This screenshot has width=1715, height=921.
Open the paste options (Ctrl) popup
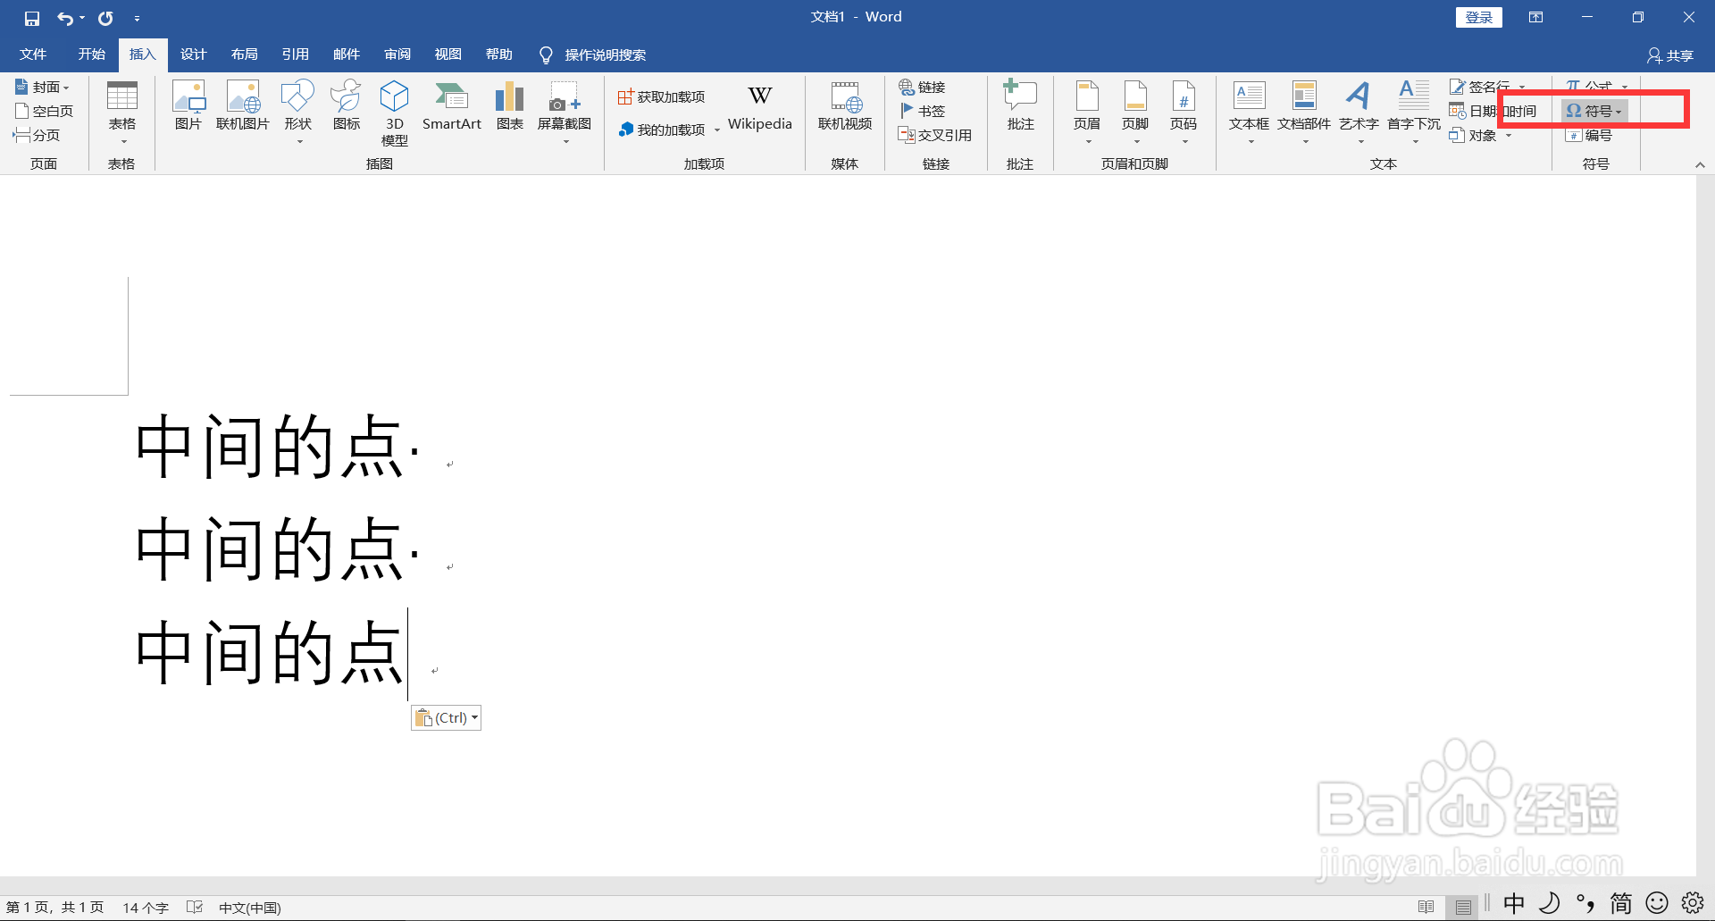[x=447, y=717]
